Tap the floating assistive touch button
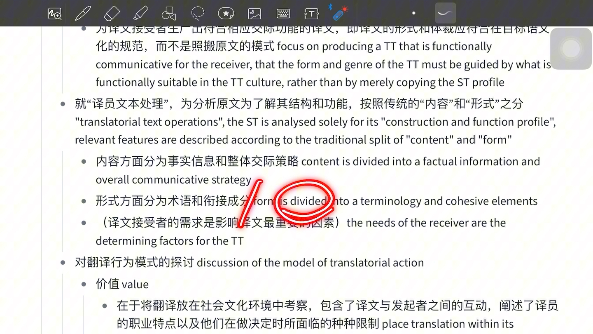The height and width of the screenshot is (334, 593). click(x=571, y=49)
